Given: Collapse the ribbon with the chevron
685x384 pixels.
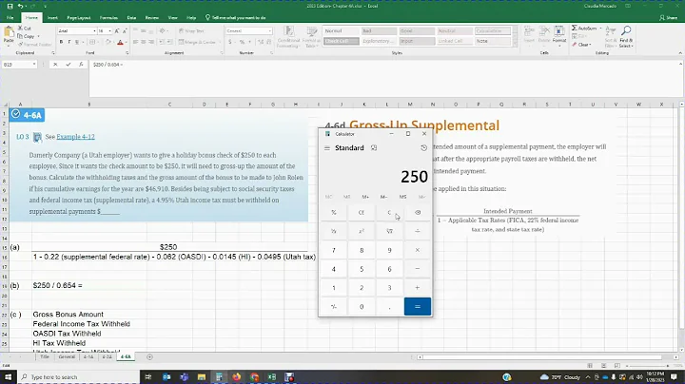Looking at the screenshot, I should [x=679, y=53].
